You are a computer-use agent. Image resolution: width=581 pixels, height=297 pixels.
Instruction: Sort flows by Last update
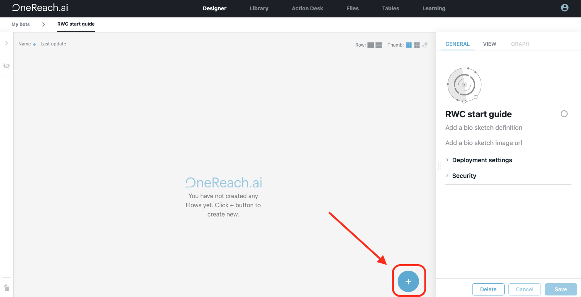[53, 44]
